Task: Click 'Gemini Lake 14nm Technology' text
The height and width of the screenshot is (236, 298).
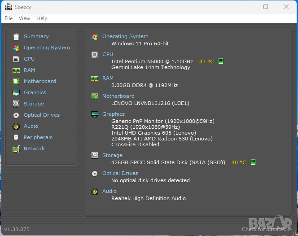Action: coord(151,67)
